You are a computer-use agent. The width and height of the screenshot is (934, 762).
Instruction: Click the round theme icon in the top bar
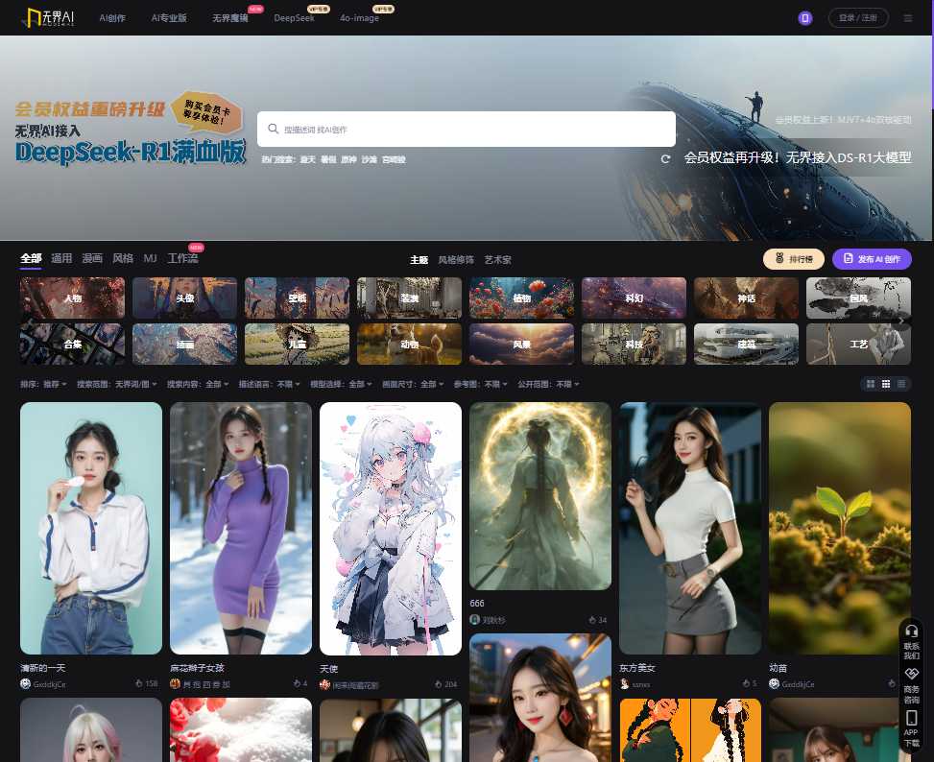804,17
